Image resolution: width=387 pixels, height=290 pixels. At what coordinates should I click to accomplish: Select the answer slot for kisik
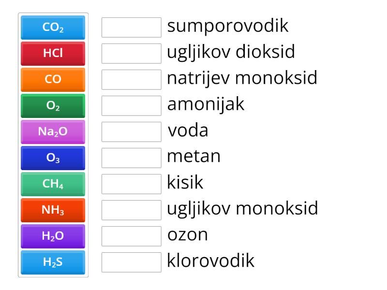[132, 184]
